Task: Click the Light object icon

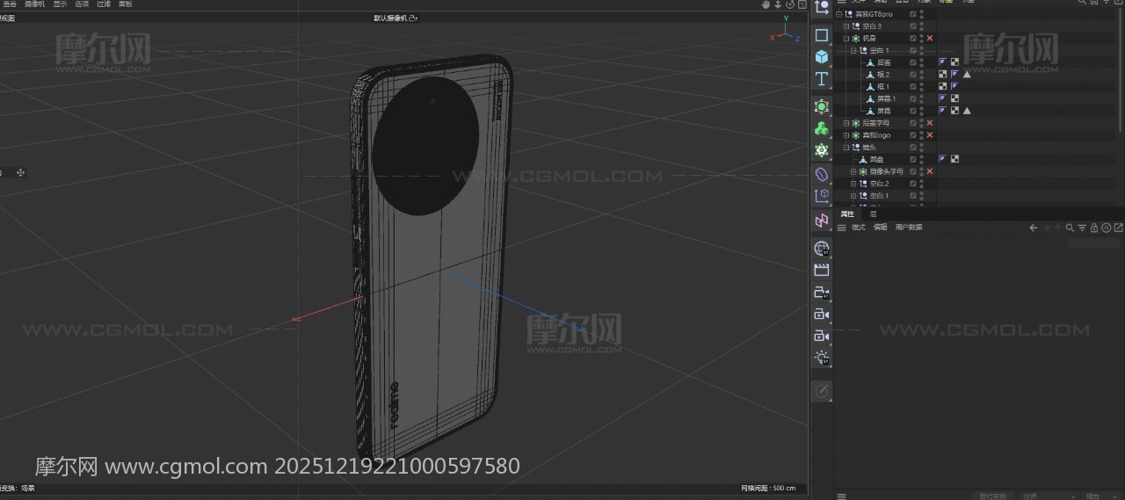Action: [821, 357]
